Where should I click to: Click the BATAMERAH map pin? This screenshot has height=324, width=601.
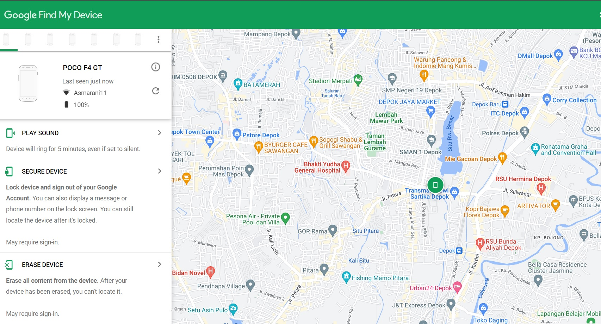[x=238, y=84]
